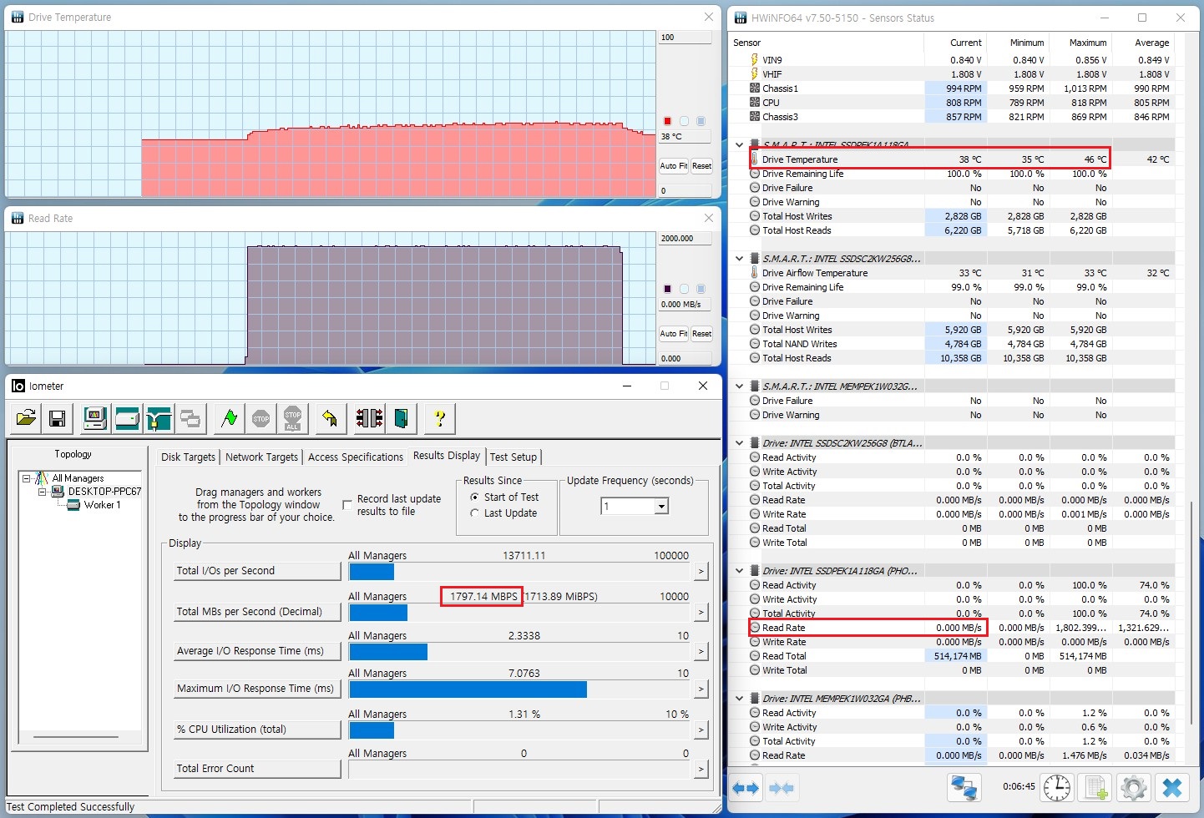Open test configuration file in Iometer toolbar
1204x818 pixels.
coord(26,418)
